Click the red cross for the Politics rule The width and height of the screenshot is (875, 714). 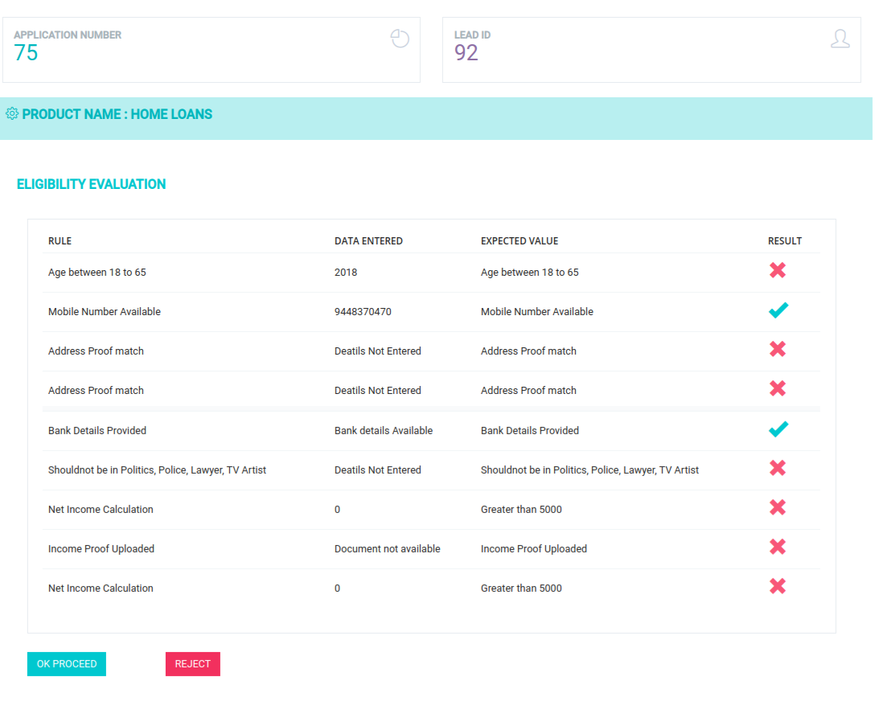[x=777, y=468]
